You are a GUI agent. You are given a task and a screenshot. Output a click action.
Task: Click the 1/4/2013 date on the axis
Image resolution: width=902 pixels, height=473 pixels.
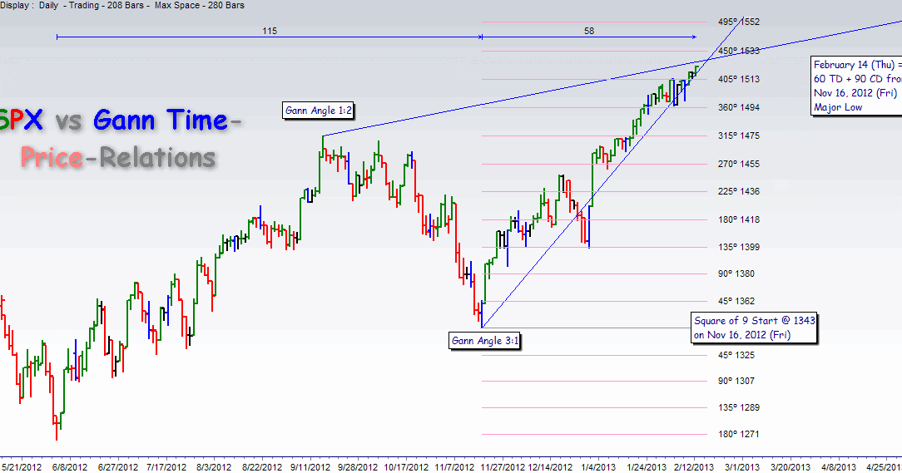click(597, 466)
